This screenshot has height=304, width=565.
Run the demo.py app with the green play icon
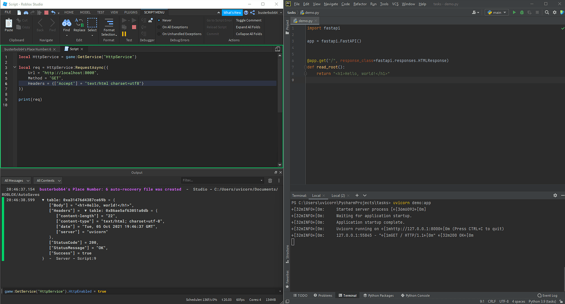click(514, 12)
